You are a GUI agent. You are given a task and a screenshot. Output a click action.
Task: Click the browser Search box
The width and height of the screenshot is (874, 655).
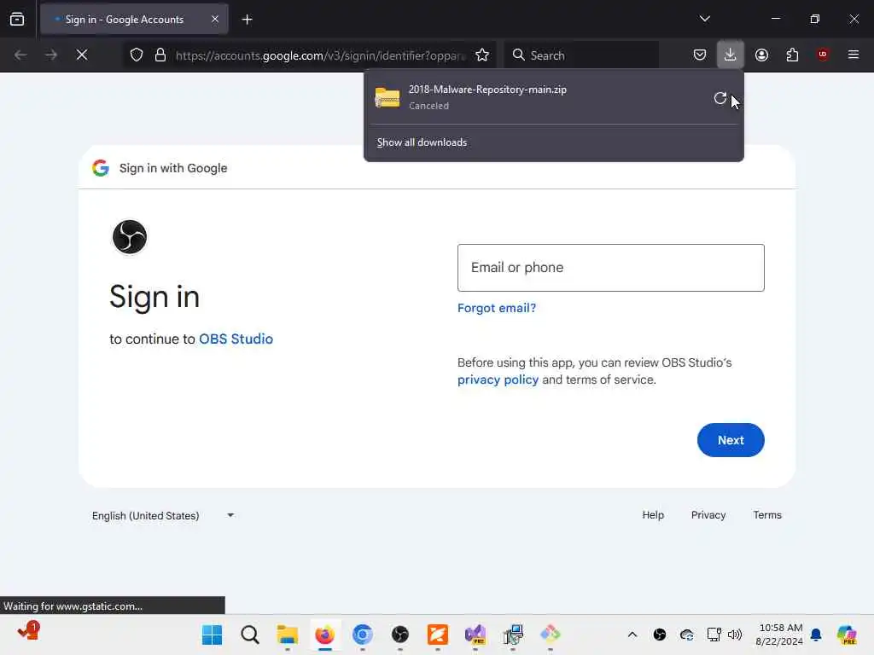coord(581,55)
